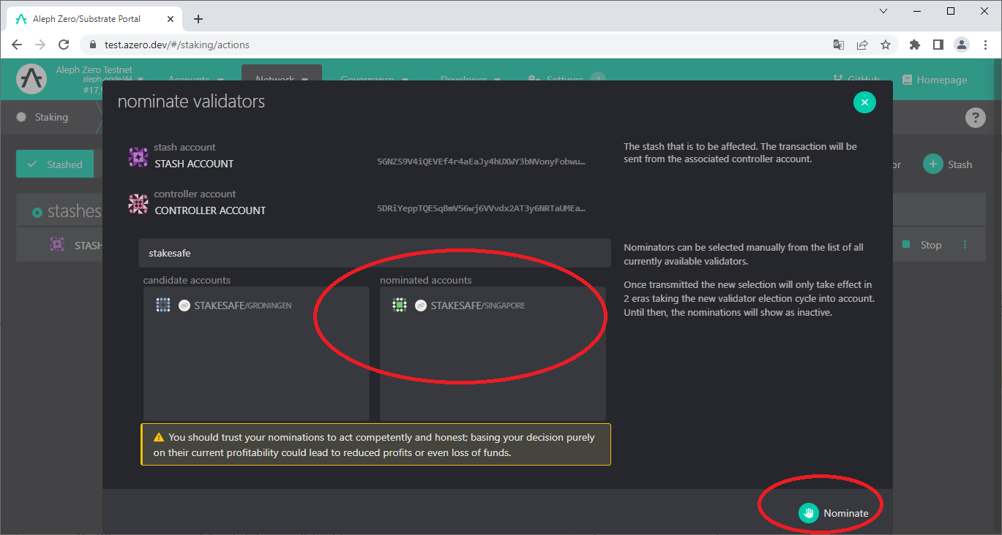1002x535 pixels.
Task: Open the Accounts menu
Action: pos(195,80)
